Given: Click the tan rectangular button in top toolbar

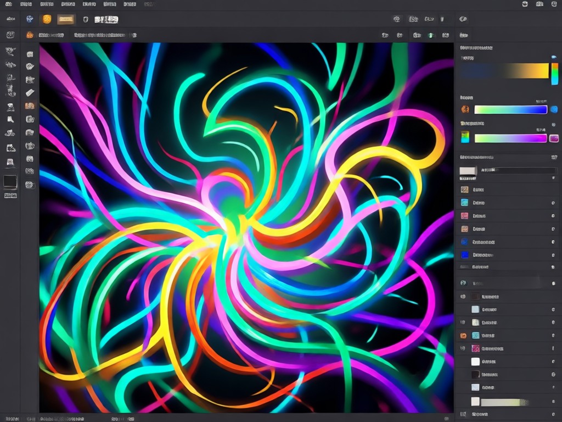Looking at the screenshot, I should (x=66, y=19).
